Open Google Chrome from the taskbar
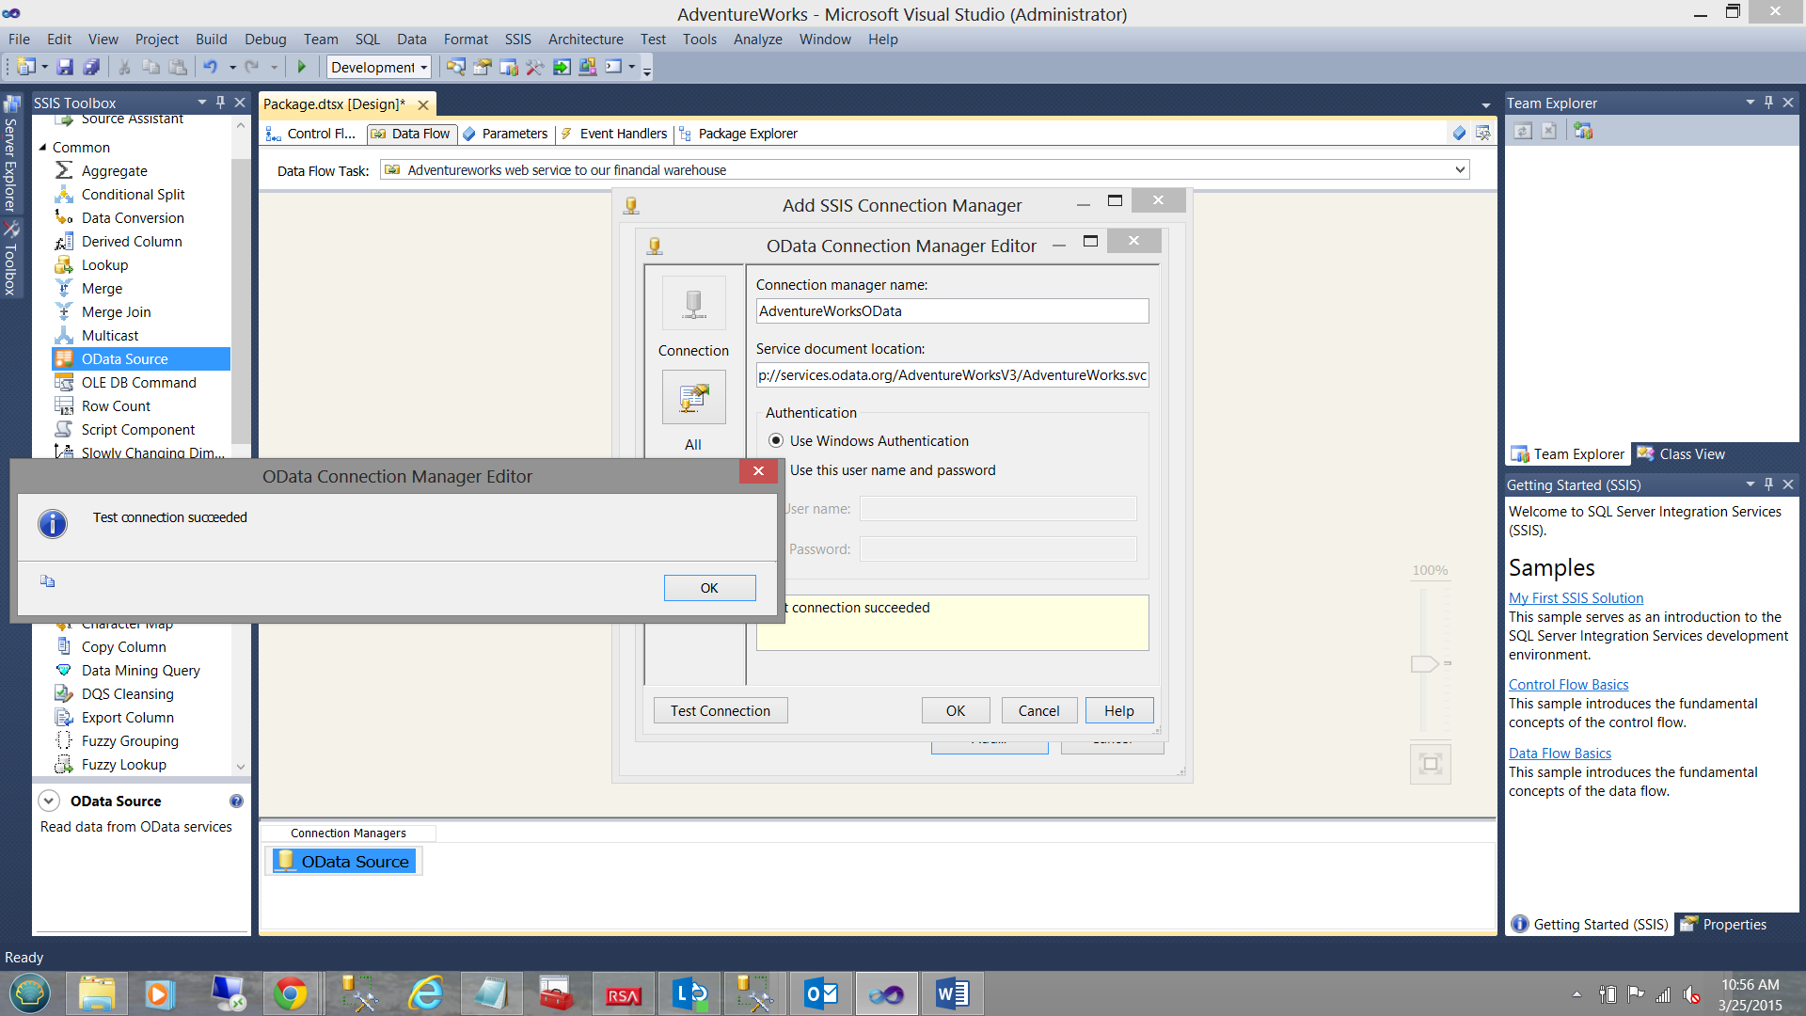The width and height of the screenshot is (1806, 1016). coord(290,994)
